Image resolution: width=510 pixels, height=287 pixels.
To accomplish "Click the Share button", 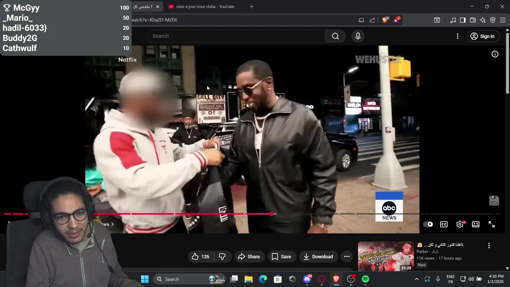I will pos(249,257).
